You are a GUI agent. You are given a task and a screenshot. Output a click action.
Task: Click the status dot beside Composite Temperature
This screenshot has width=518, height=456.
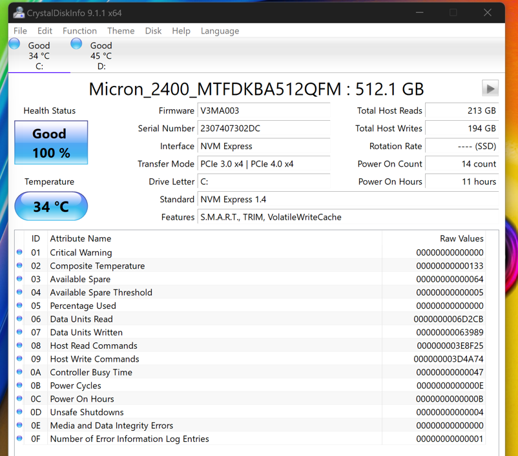click(19, 265)
